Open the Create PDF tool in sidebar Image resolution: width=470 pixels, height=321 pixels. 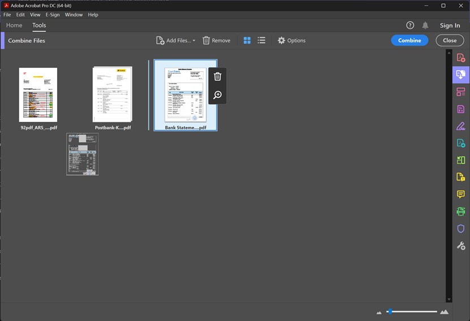[x=461, y=58]
